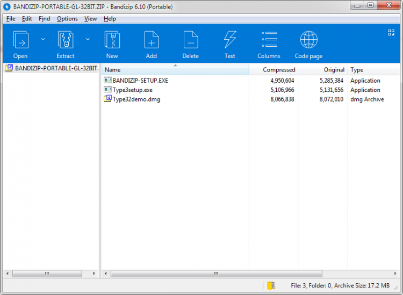Click Application type of Type3setup.exe
Image resolution: width=403 pixels, height=295 pixels.
(365, 90)
